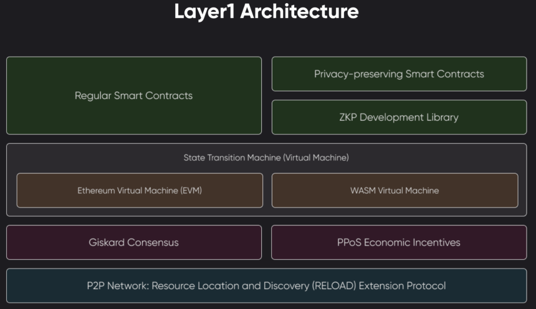Click the word Privacy-preserving in the top box

[358, 74]
